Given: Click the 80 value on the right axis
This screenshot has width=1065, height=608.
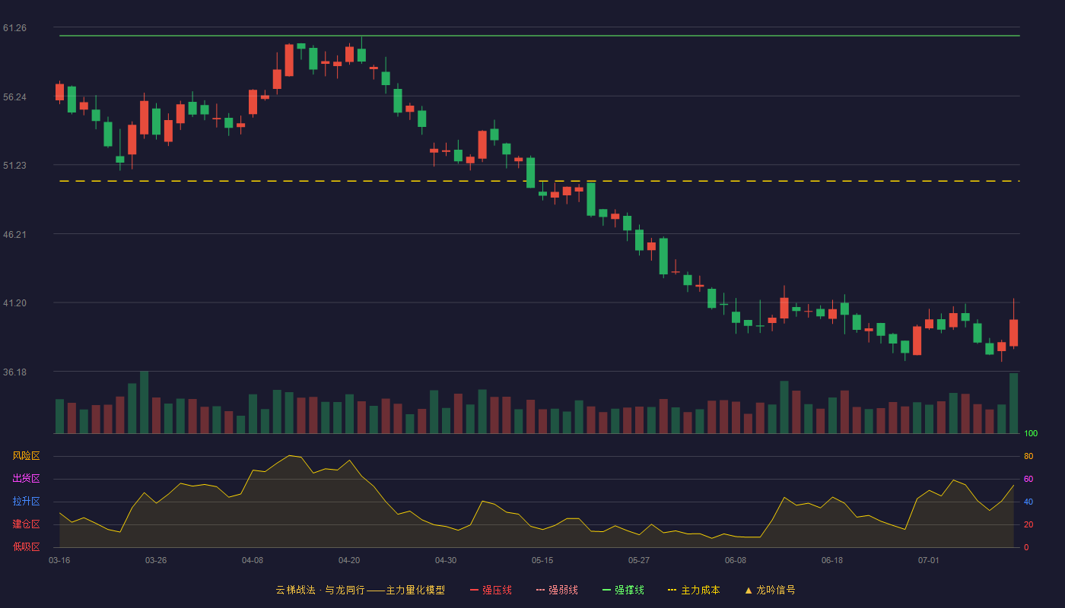Looking at the screenshot, I should (x=1028, y=456).
